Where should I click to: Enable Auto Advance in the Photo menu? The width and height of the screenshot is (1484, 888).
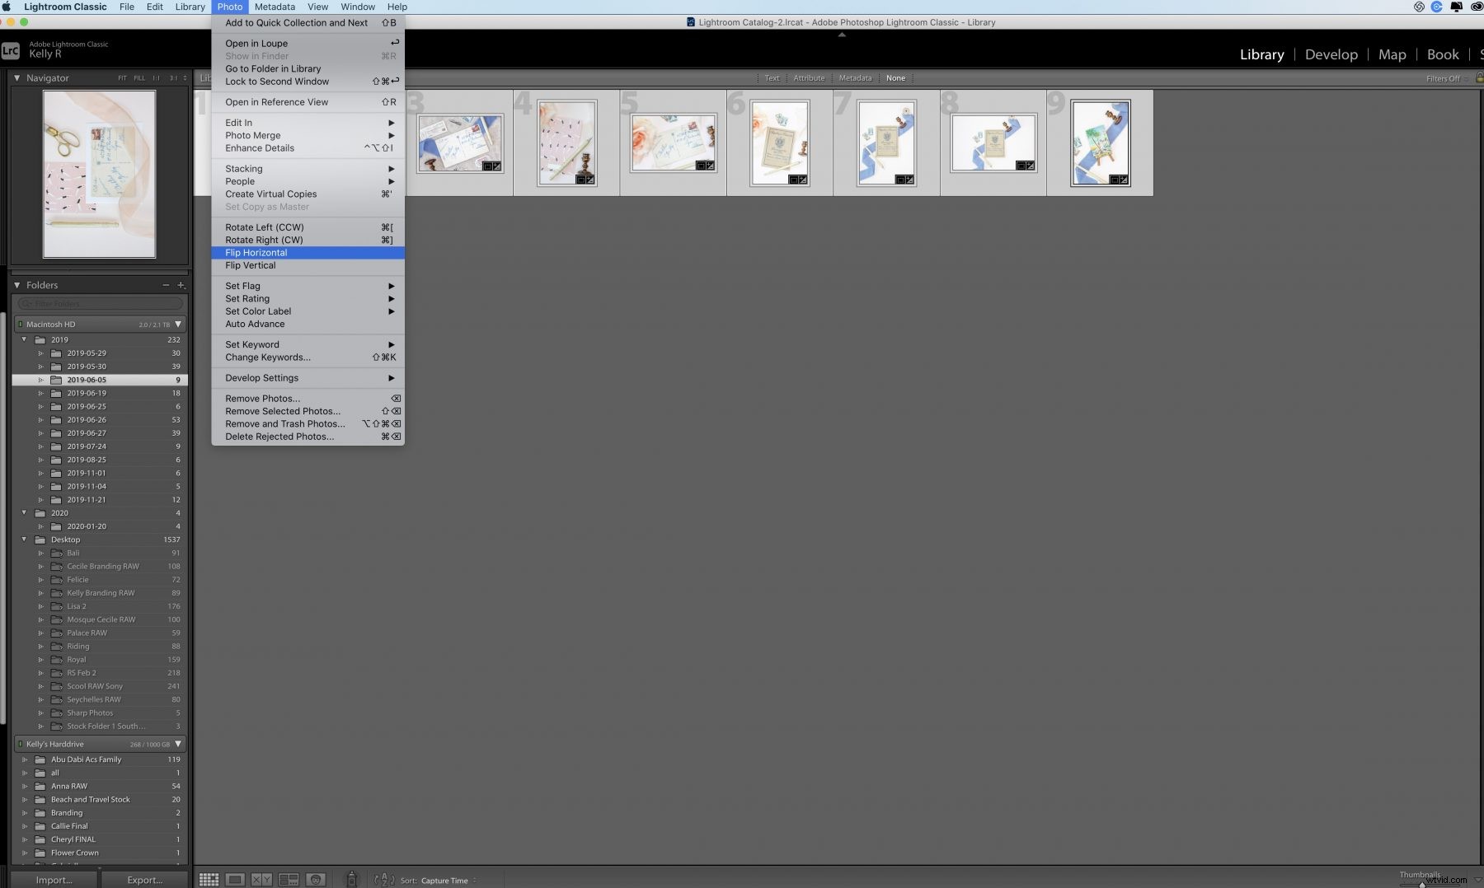coord(256,324)
